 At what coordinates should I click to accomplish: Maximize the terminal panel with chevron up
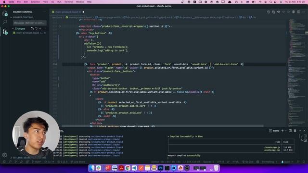click(300, 131)
